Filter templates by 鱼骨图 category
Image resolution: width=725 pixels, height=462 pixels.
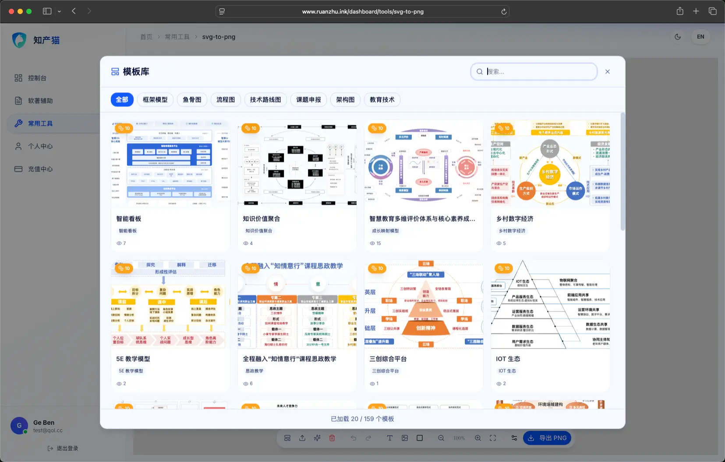192,100
